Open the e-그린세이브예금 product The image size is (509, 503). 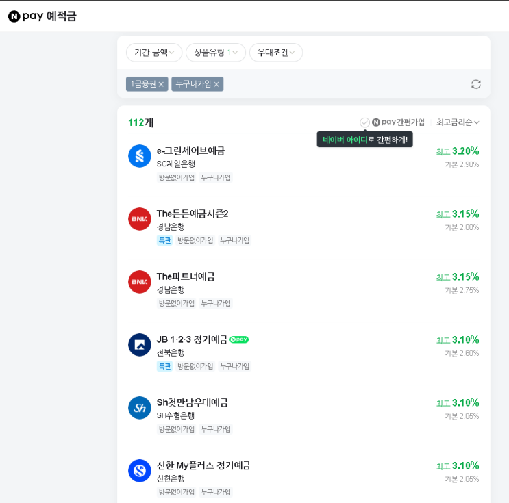(x=190, y=151)
